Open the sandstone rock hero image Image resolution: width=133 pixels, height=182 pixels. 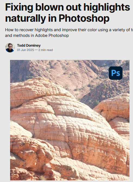click(x=70, y=120)
